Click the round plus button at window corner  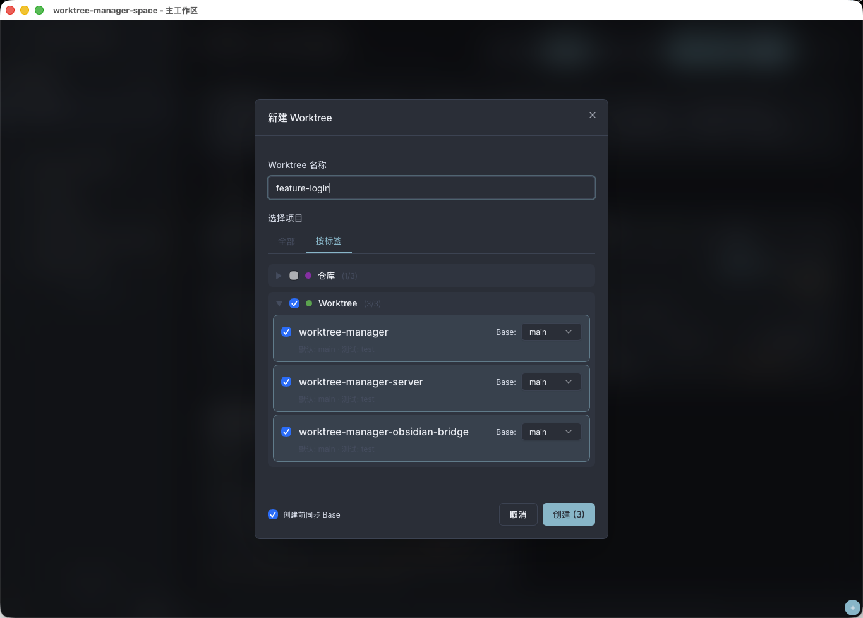(x=852, y=608)
